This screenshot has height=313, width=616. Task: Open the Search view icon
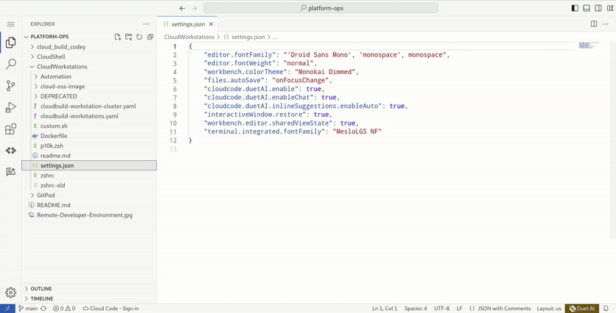(10, 64)
